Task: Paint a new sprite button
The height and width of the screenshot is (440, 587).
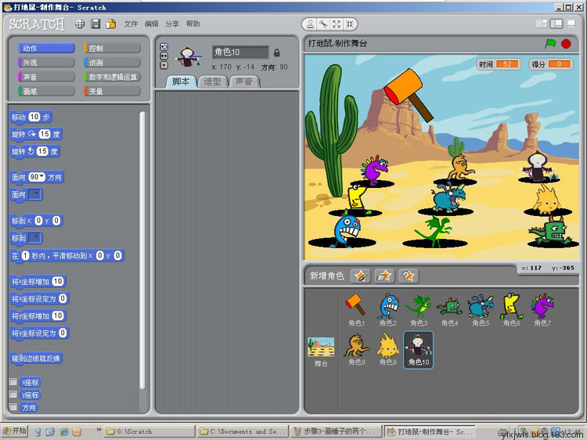Action: 361,276
